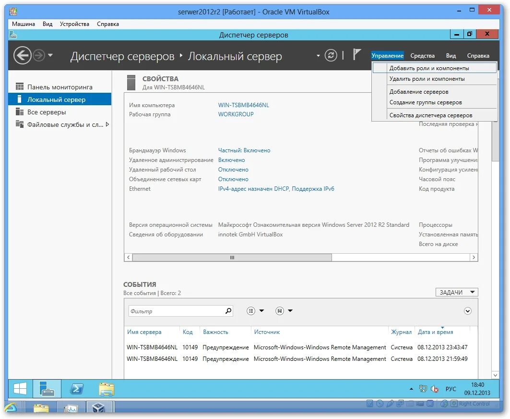Sort by Журнал column header

401,332
